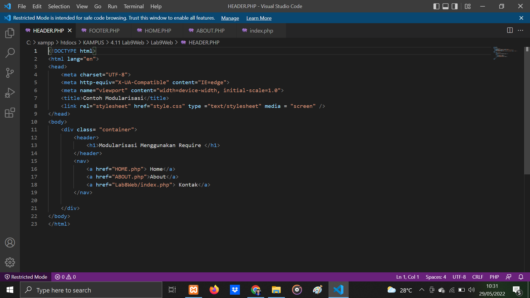Open the Source Control view
530x298 pixels.
10,73
